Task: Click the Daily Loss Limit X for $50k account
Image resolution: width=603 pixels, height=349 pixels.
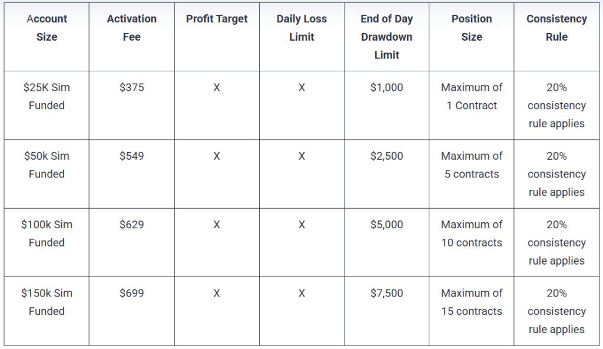Action: tap(301, 156)
